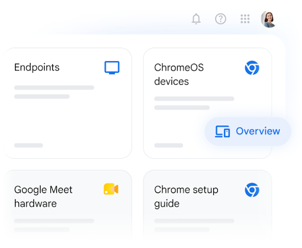The height and width of the screenshot is (248, 302).
Task: Click the Endpoints card bottom placeholder link
Action: pos(29,145)
